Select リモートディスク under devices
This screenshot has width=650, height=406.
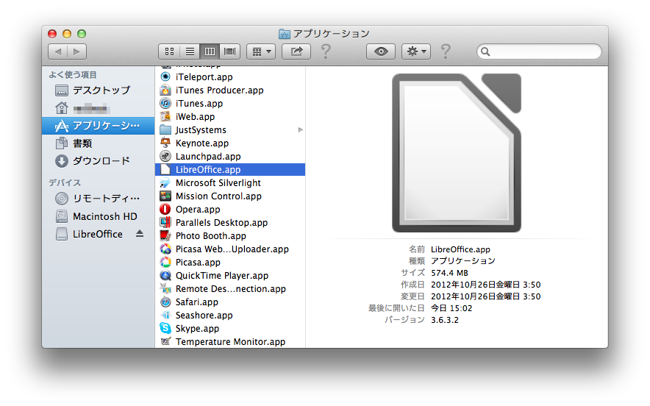(x=99, y=199)
